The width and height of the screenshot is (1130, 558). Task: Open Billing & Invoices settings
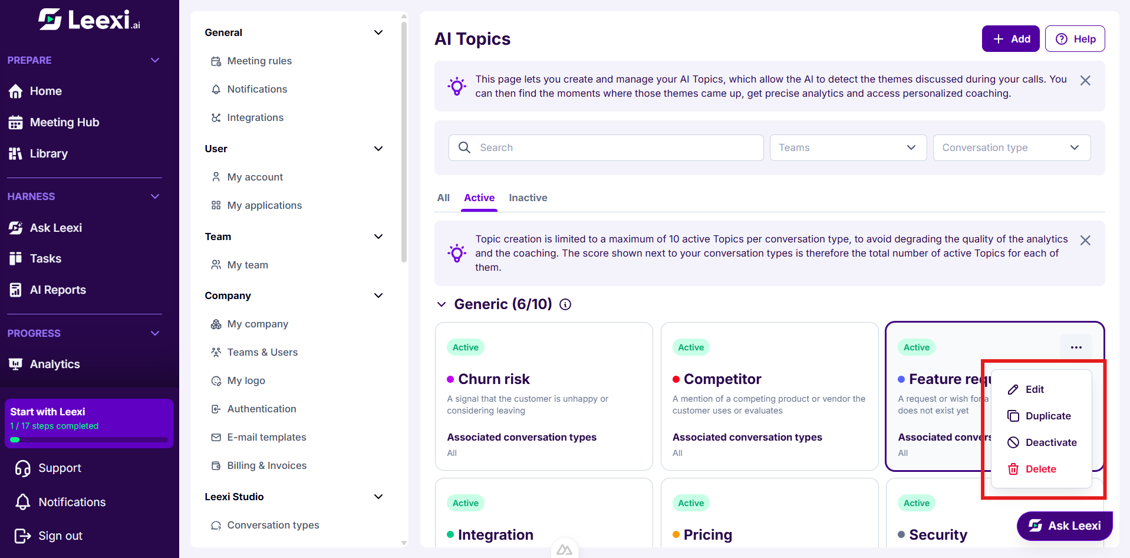pos(267,465)
